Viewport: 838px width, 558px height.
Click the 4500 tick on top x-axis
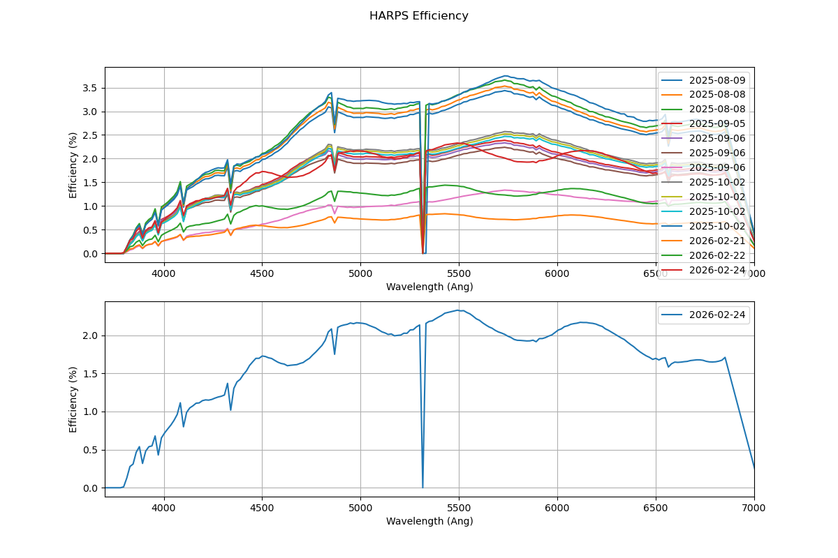click(x=262, y=274)
